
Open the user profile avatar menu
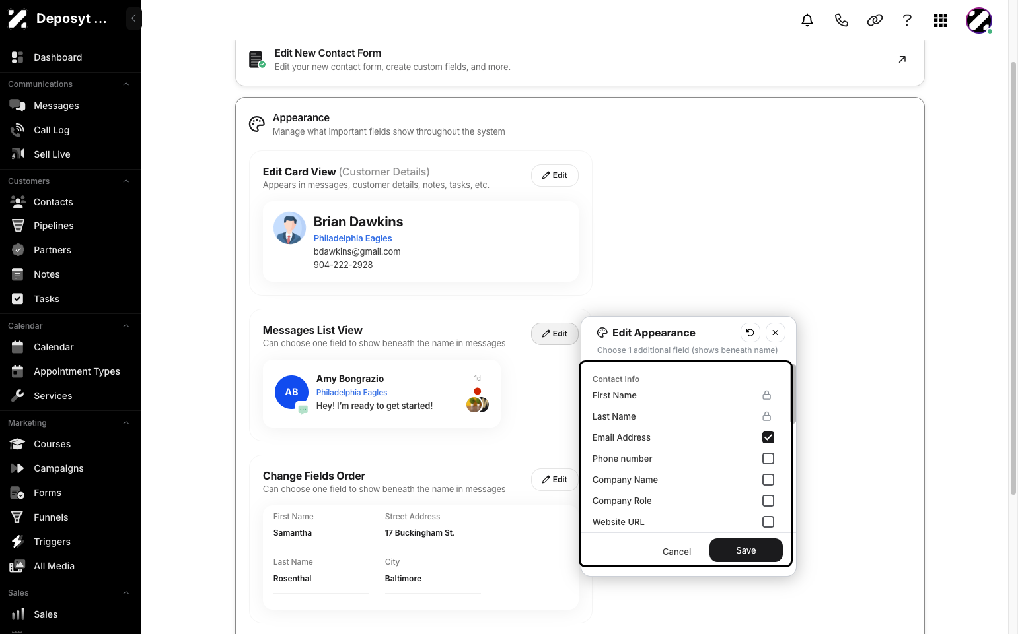[979, 20]
